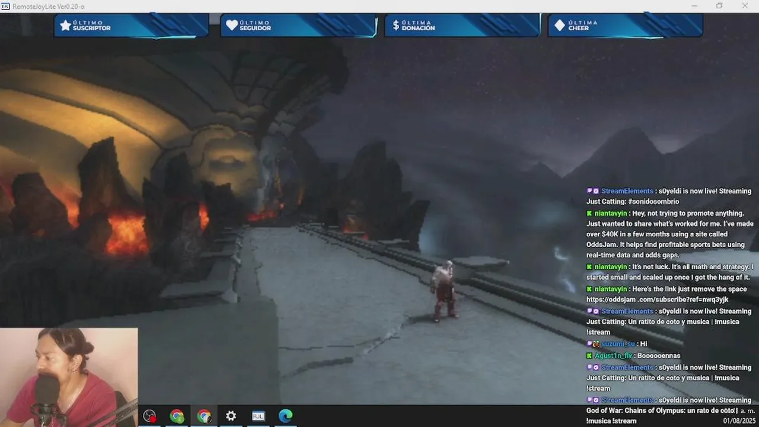Restore down the RemoteJoyLite window
The image size is (759, 427).
coord(719,6)
